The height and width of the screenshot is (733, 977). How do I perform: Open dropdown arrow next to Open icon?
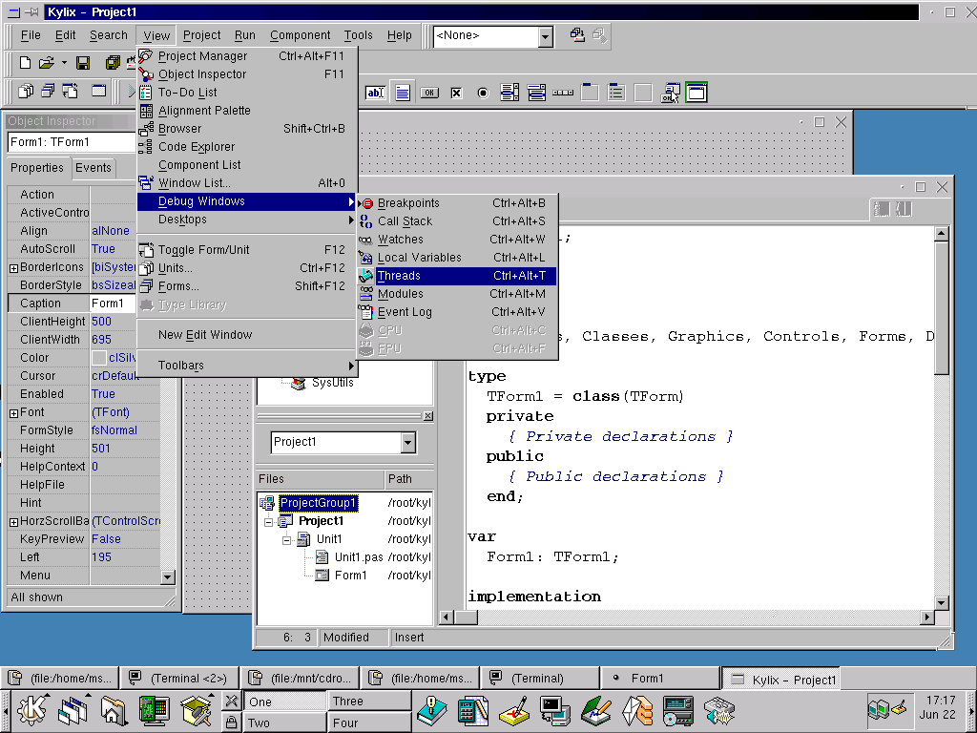tap(64, 63)
